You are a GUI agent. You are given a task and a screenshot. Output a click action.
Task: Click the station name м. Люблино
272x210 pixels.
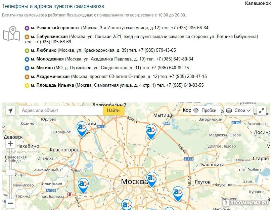click(x=44, y=50)
